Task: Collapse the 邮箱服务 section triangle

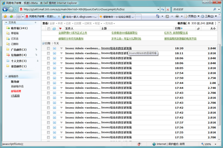Action: pos(6,76)
